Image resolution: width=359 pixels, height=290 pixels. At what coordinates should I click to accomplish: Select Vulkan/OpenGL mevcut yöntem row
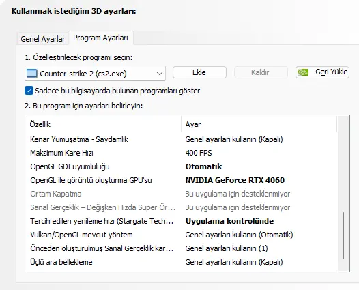[181, 235]
